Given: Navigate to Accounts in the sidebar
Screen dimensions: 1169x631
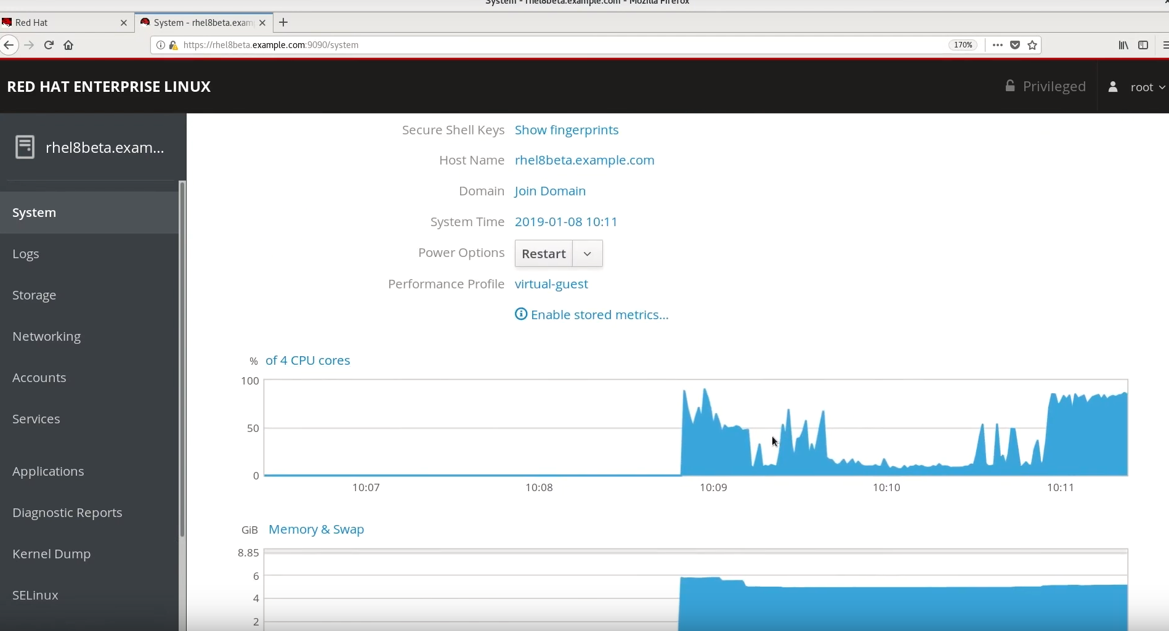Looking at the screenshot, I should [89, 378].
